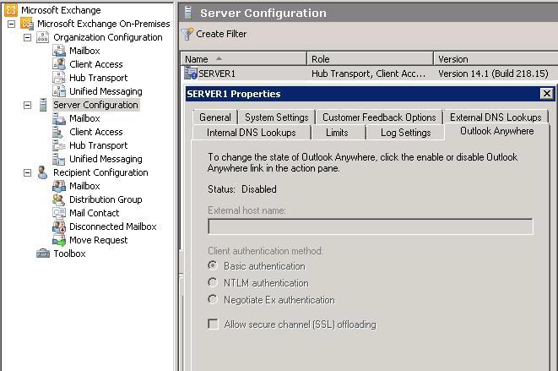Click Hub Transport icon under Server Configuration
Viewport: 558px width, 371px height.
pos(59,145)
